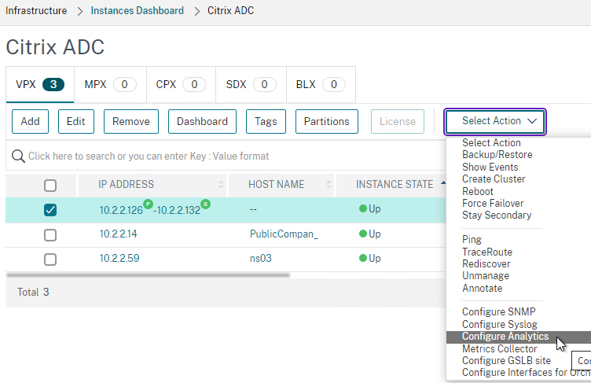The width and height of the screenshot is (591, 383).
Task: Choose Select Action placeholder option in list
Action: point(491,142)
